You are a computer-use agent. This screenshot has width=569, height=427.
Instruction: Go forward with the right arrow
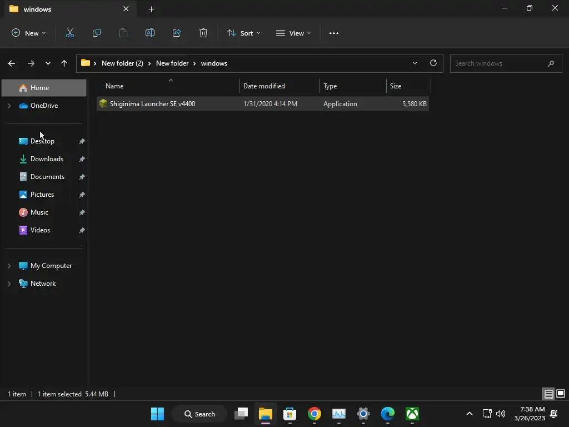(x=31, y=63)
